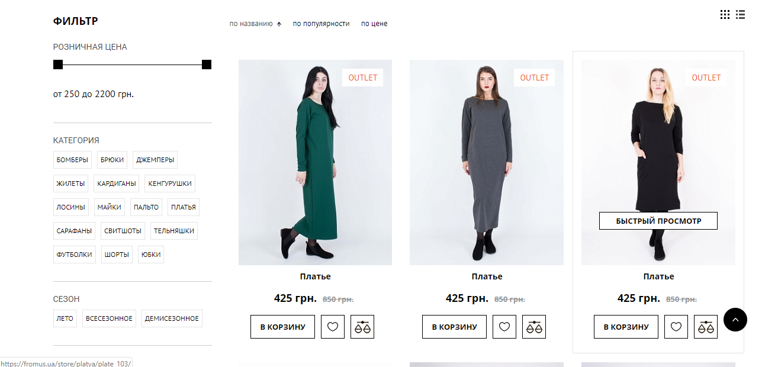Toggle the ПЛАТЬЯ category filter
The height and width of the screenshot is (367, 778).
[x=183, y=207]
